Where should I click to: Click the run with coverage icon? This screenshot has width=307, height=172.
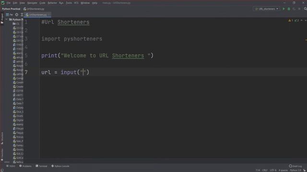coord(294,9)
